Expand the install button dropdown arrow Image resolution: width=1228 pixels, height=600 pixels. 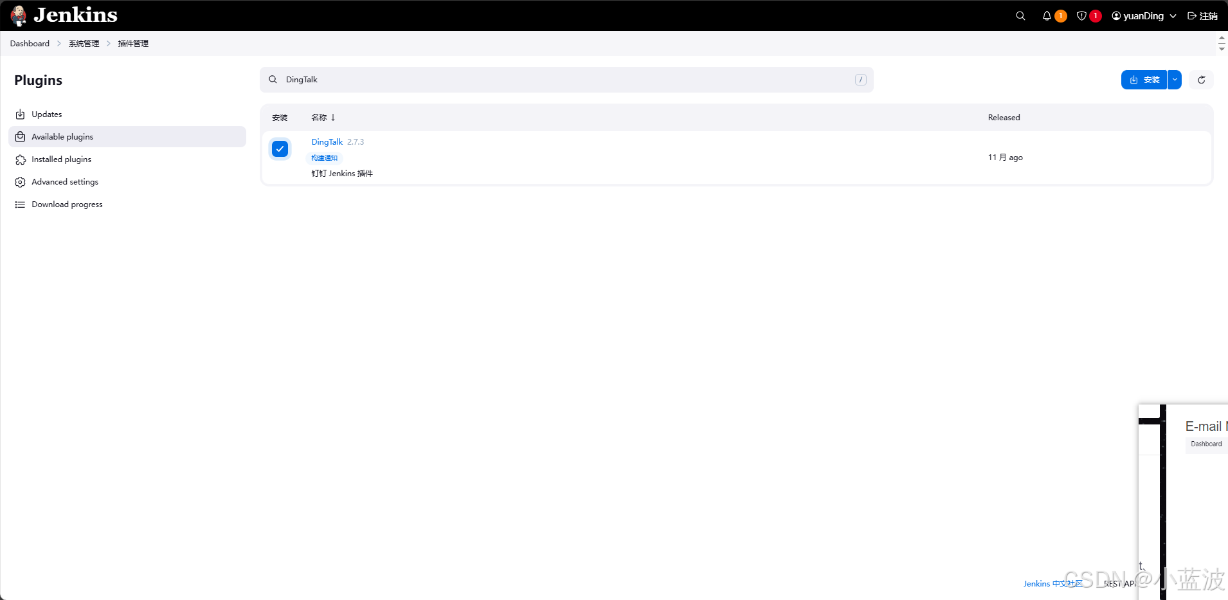(x=1175, y=80)
